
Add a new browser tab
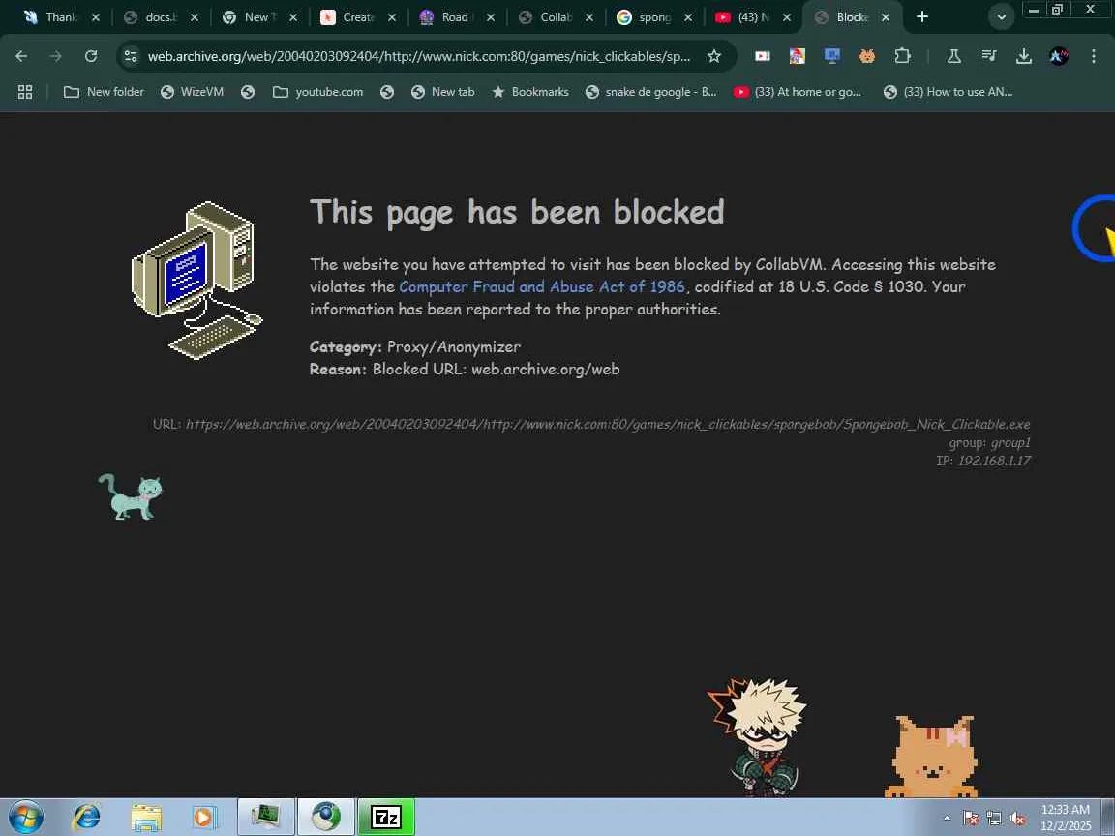(x=922, y=16)
